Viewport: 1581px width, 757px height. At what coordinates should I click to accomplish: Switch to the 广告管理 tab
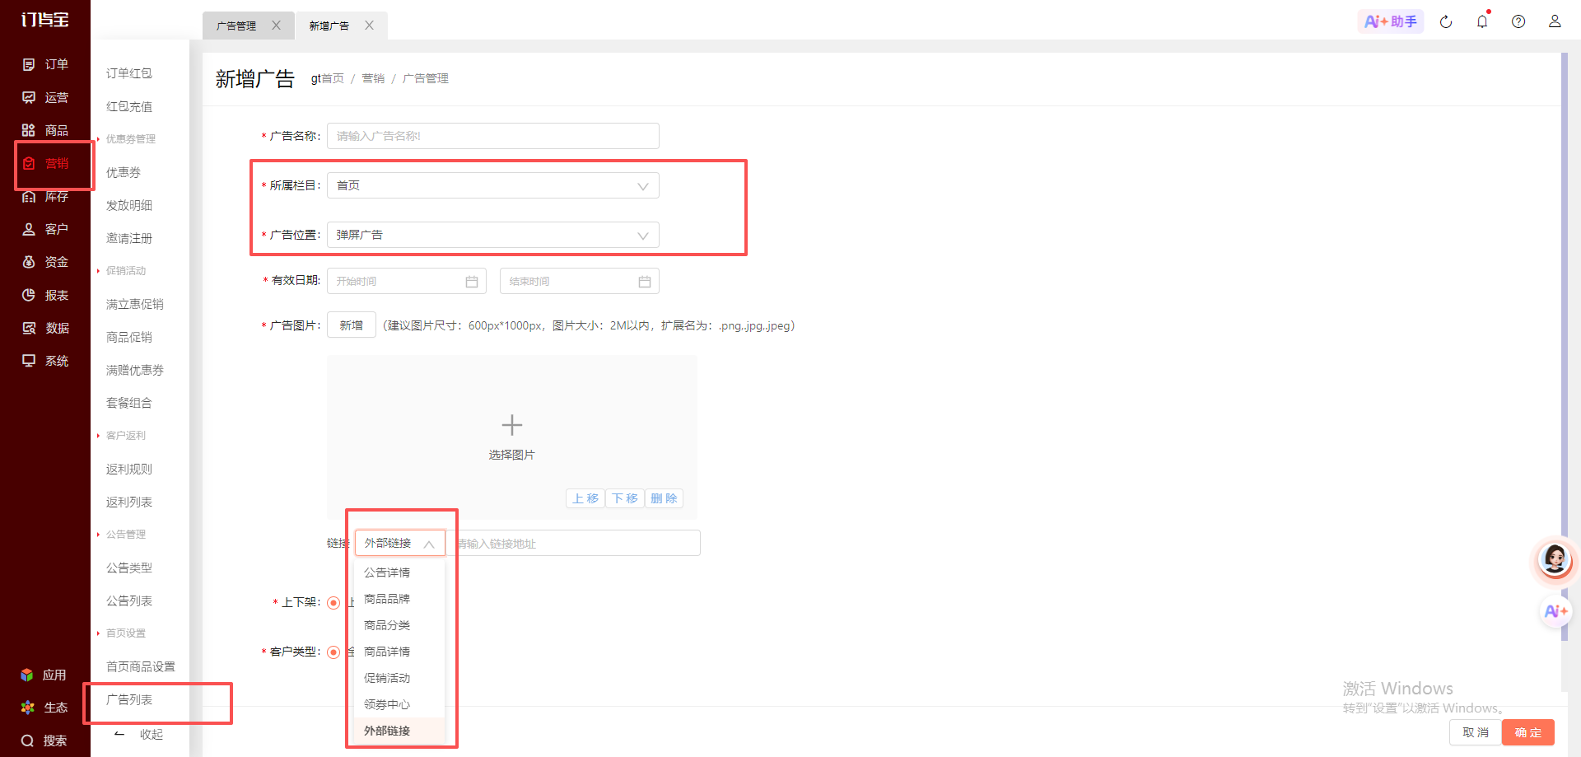(x=236, y=26)
